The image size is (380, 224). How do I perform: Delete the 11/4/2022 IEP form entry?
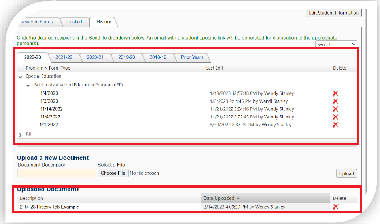[335, 117]
